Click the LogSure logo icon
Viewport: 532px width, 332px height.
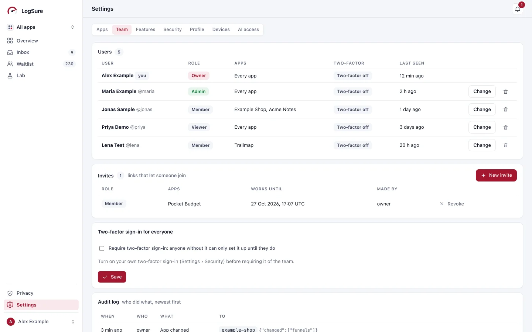tap(12, 11)
